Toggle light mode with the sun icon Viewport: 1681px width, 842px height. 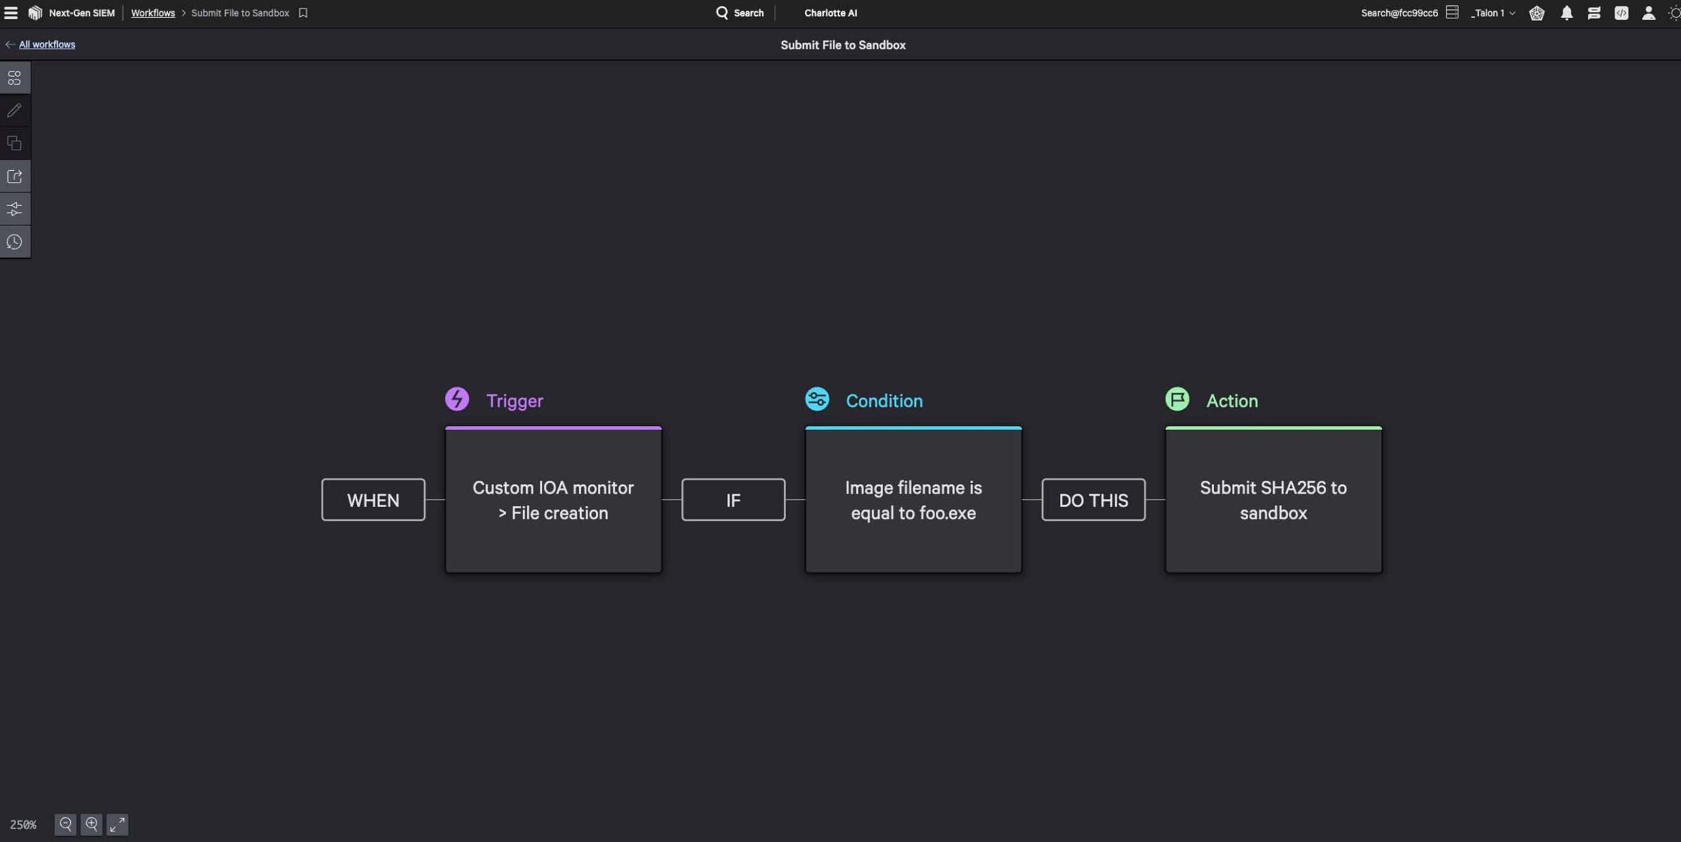click(x=1674, y=12)
